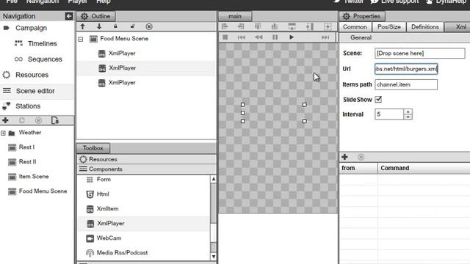Click the center/fit tool in main toolbar
Viewport: 470px width, 264px height.
point(328,26)
